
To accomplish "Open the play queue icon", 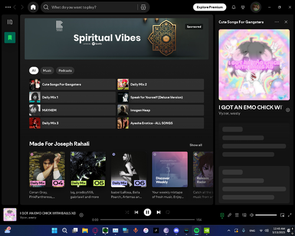I will tap(237, 215).
